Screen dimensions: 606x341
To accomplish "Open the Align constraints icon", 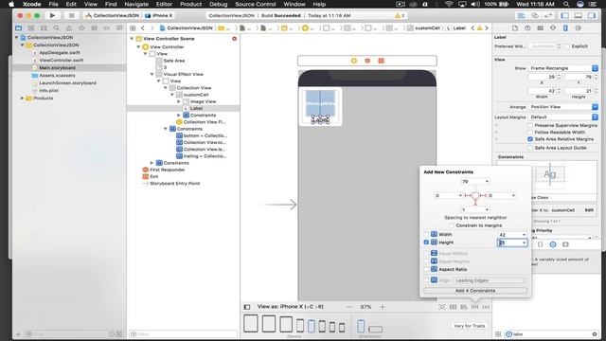I will coord(464,307).
